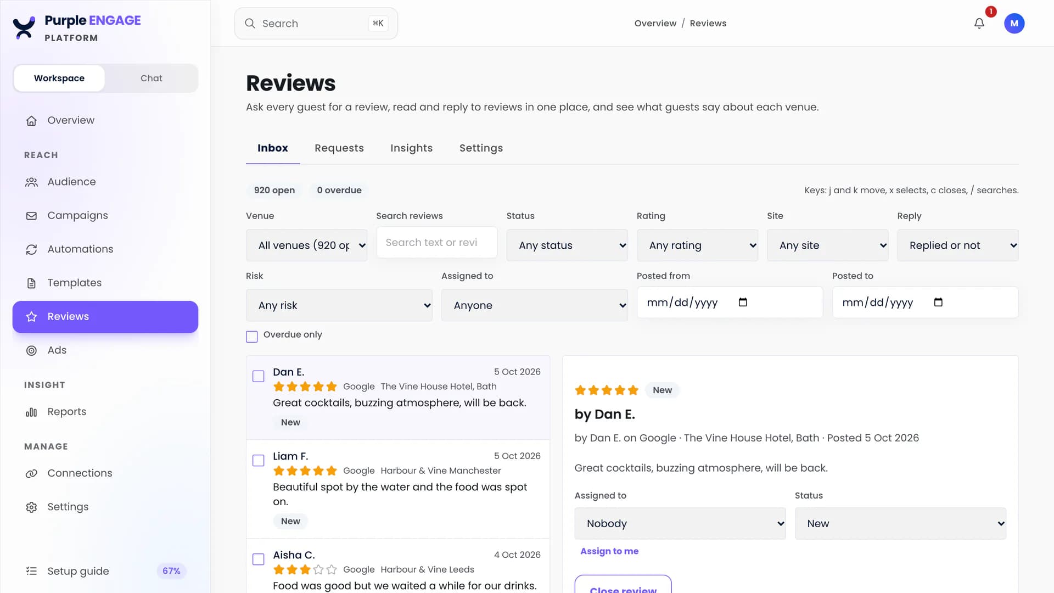This screenshot has height=593, width=1054.
Task: Open the Any risk dropdown
Action: coord(339,305)
